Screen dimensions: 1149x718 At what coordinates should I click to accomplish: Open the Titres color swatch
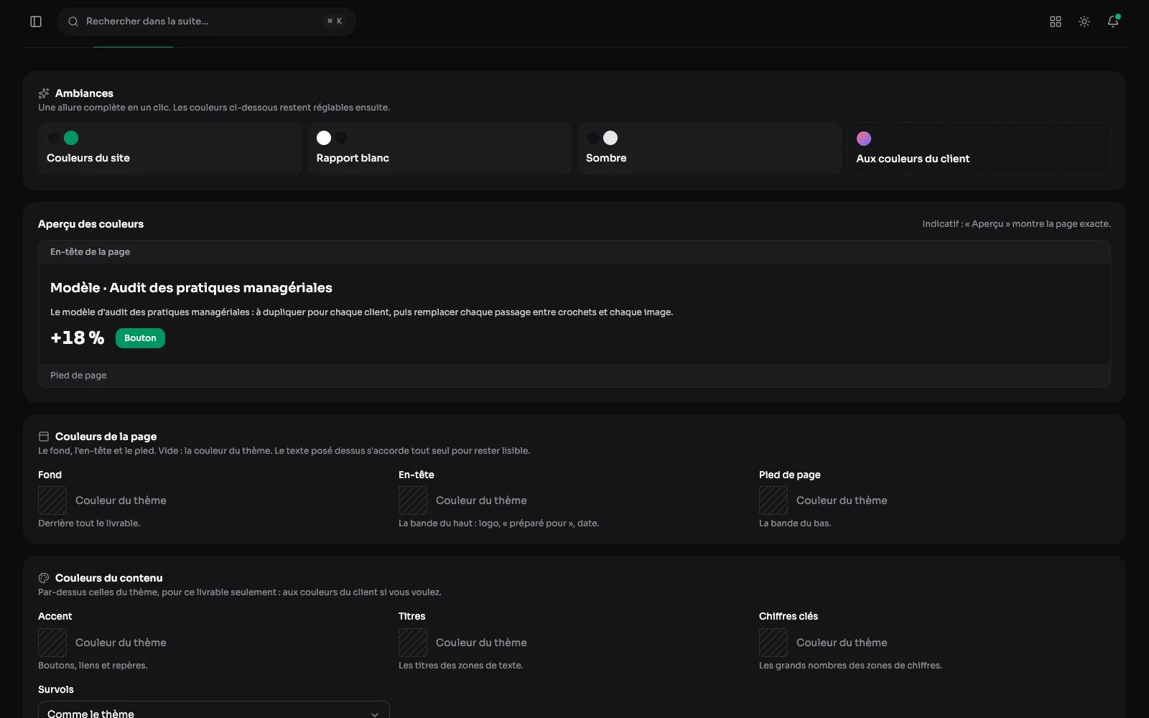point(413,643)
